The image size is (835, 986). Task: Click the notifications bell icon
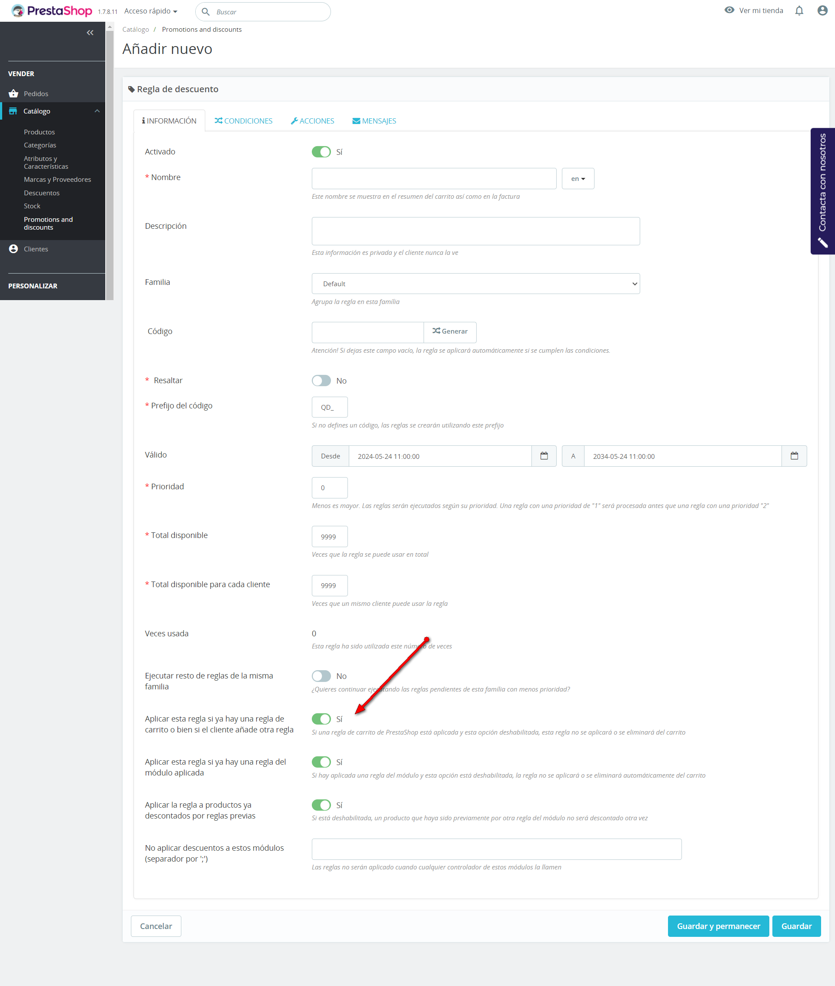[799, 11]
